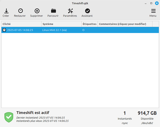Click snapshot clock icon in row 2025-07-05
This screenshot has height=127, width=160.
click(4, 30)
